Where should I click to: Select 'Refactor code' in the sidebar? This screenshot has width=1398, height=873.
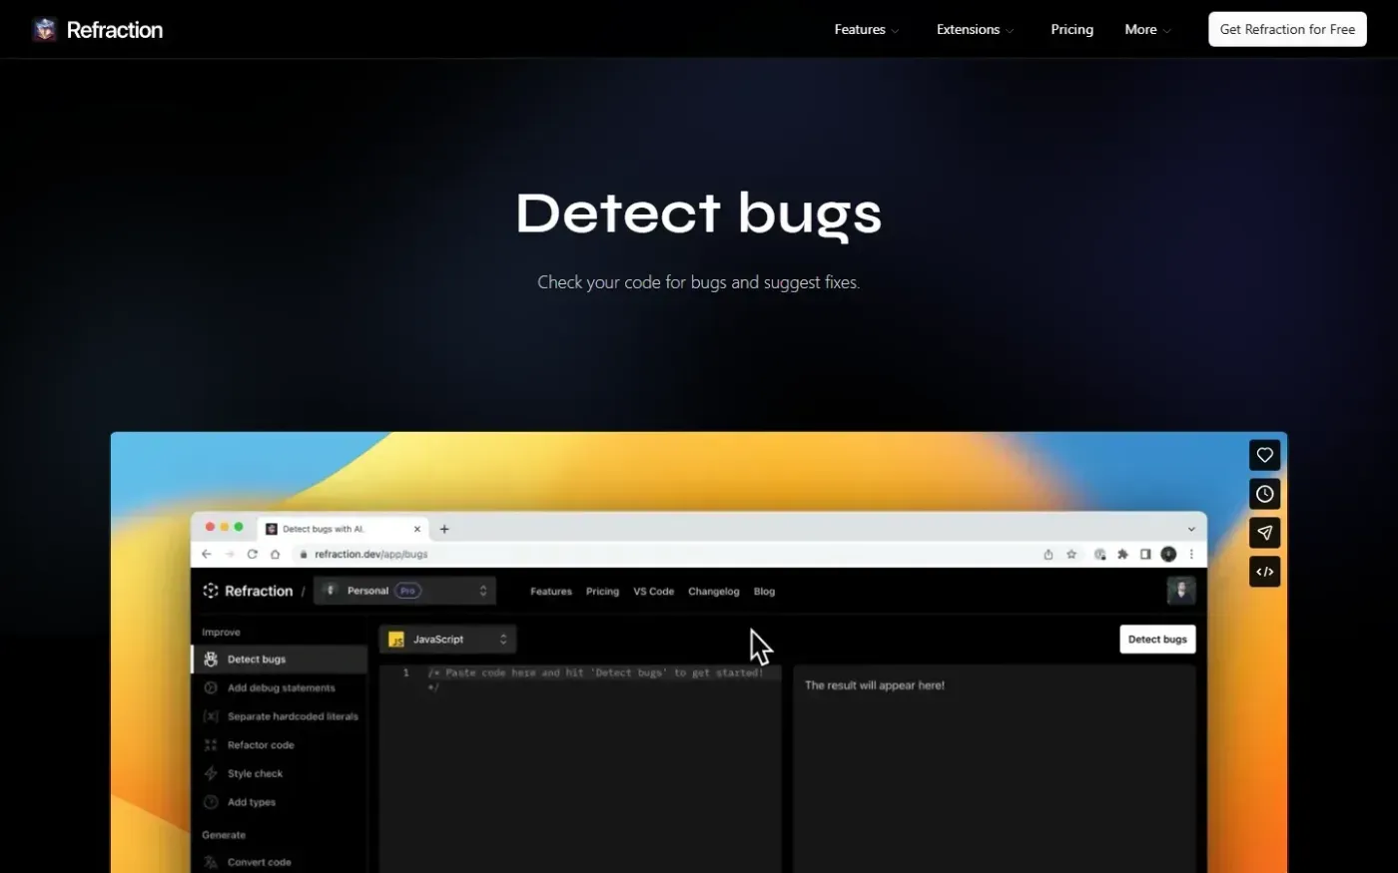[x=280, y=745]
